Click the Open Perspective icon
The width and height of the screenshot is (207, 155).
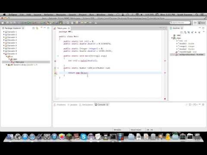(x=195, y=23)
